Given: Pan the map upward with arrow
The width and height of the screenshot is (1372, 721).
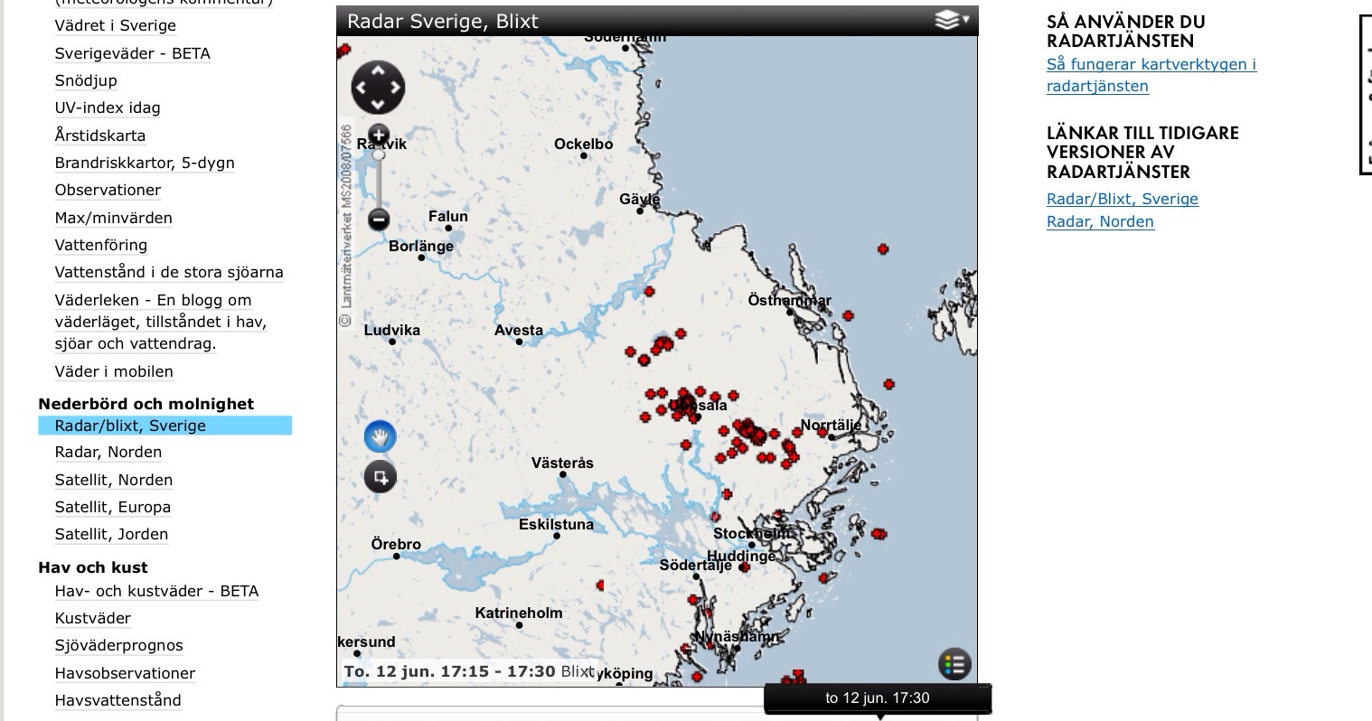Looking at the screenshot, I should click(378, 70).
